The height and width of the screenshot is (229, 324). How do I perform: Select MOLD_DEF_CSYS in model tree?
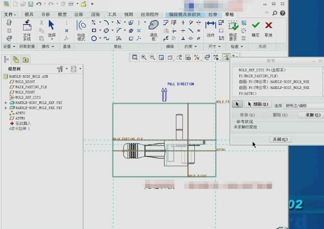click(x=25, y=98)
